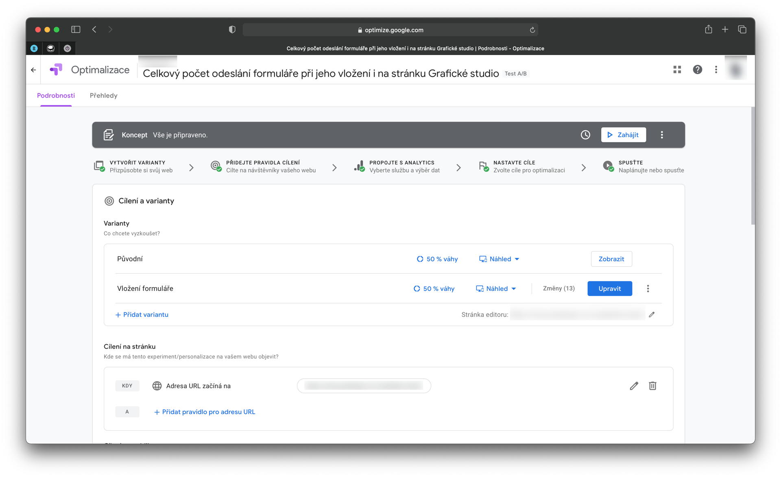Screen dimensions: 781x478
Task: Edit the URL targeting rule with pencil
Action: click(634, 386)
